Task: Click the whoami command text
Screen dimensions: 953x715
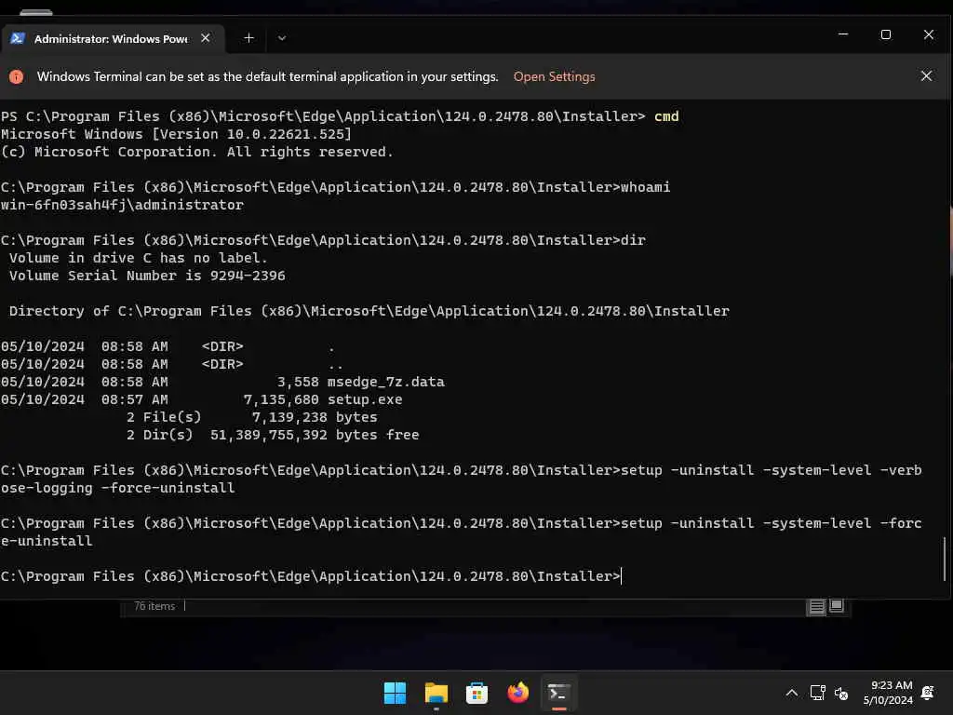Action: [645, 186]
